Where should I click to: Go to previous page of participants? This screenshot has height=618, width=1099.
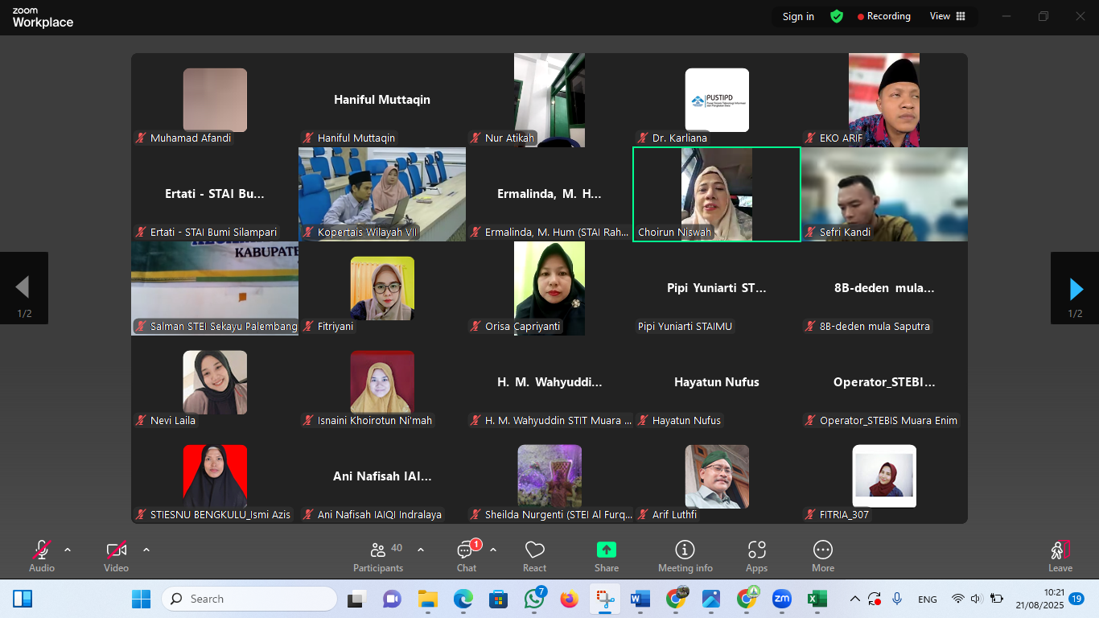pos(24,288)
